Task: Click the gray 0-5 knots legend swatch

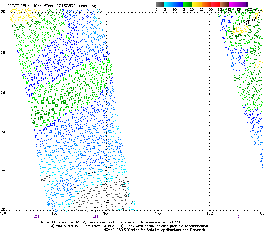Action: [160, 4]
